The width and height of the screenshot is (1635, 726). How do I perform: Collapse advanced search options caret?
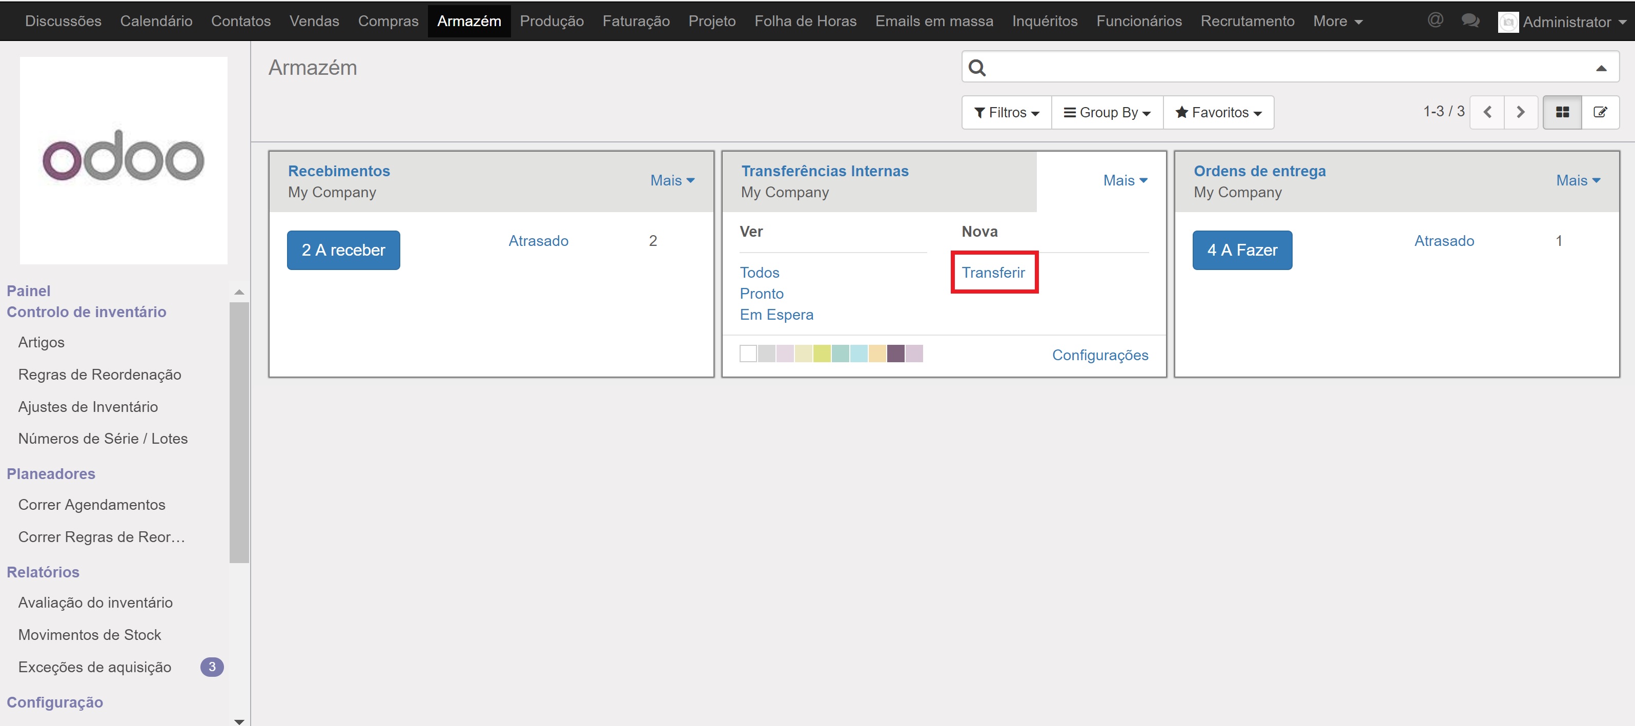[1601, 68]
